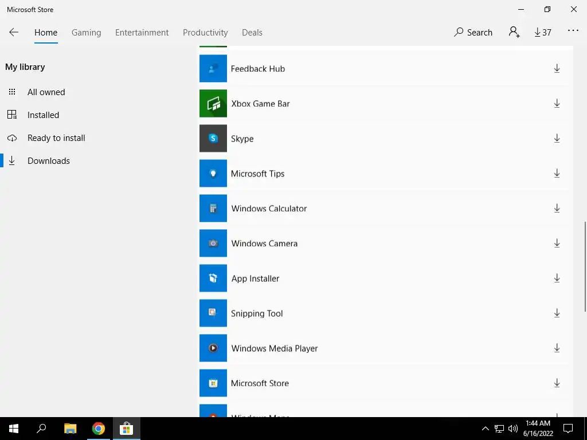Open Search in the Store header

pos(473,32)
